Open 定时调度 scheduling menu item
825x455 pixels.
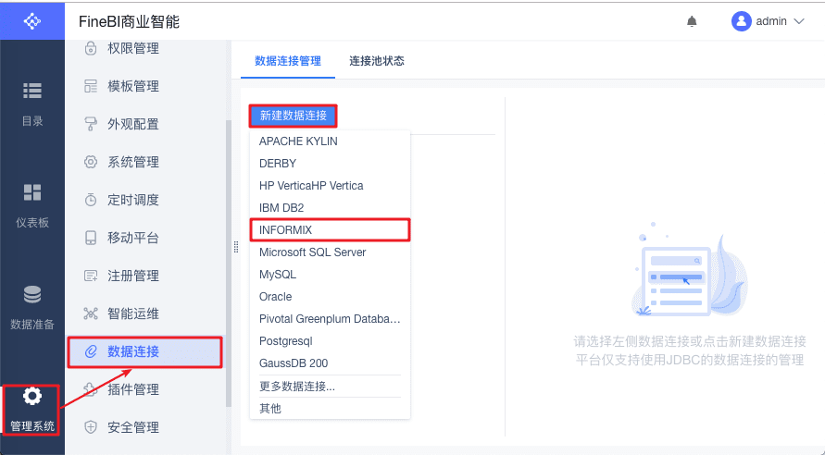click(x=133, y=200)
